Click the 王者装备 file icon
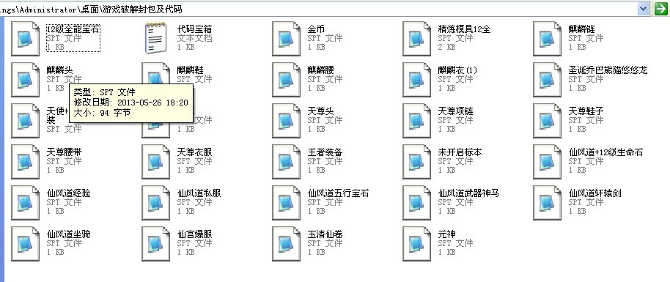Viewport: 670px width, 282px height. (286, 162)
